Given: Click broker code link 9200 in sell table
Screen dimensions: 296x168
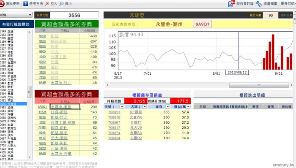Looking at the screenshot, I should (42, 36).
